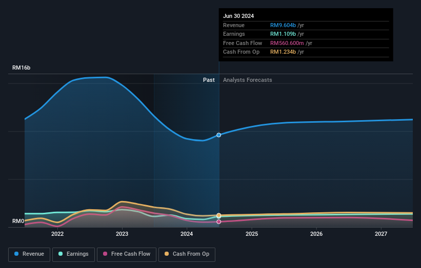Click the 2022 x-axis label
Viewport: 421px width, 268px height.
(x=57, y=234)
